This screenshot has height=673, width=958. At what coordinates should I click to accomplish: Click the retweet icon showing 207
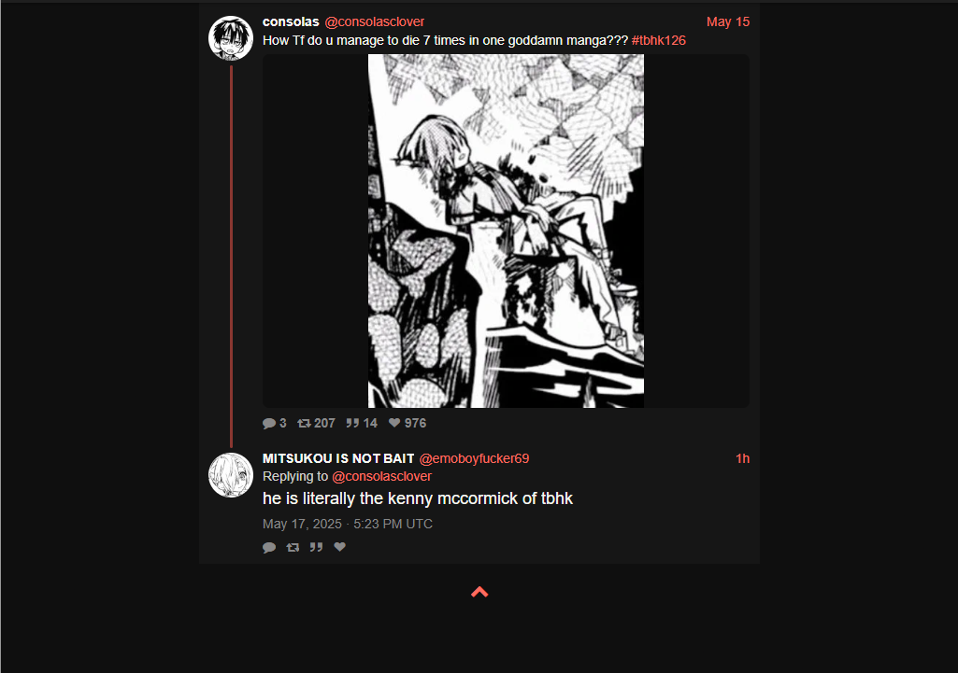(304, 423)
